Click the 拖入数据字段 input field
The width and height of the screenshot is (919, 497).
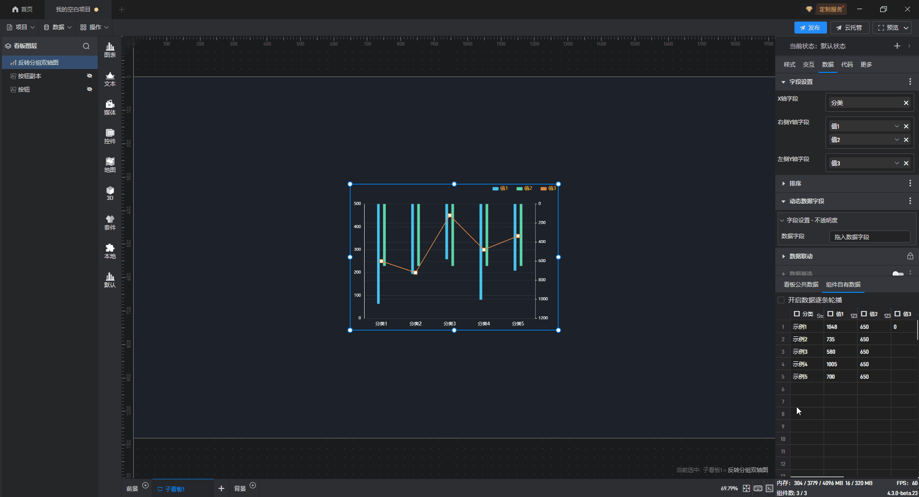869,237
